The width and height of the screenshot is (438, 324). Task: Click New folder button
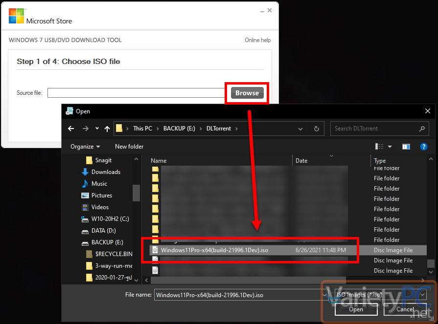(129, 147)
